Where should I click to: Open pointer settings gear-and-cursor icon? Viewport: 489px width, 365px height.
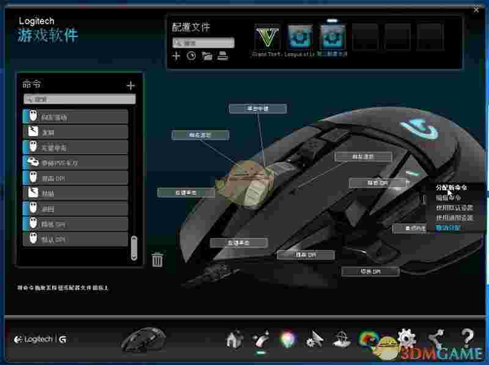[x=314, y=339]
